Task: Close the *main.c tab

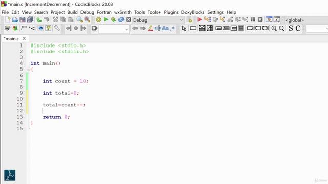Action: (x=24, y=38)
